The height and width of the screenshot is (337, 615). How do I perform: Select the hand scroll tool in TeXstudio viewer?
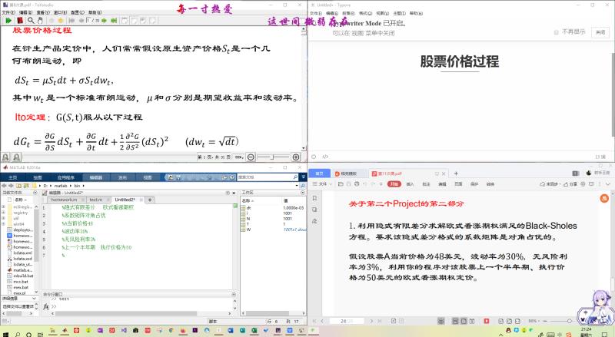tap(40, 21)
